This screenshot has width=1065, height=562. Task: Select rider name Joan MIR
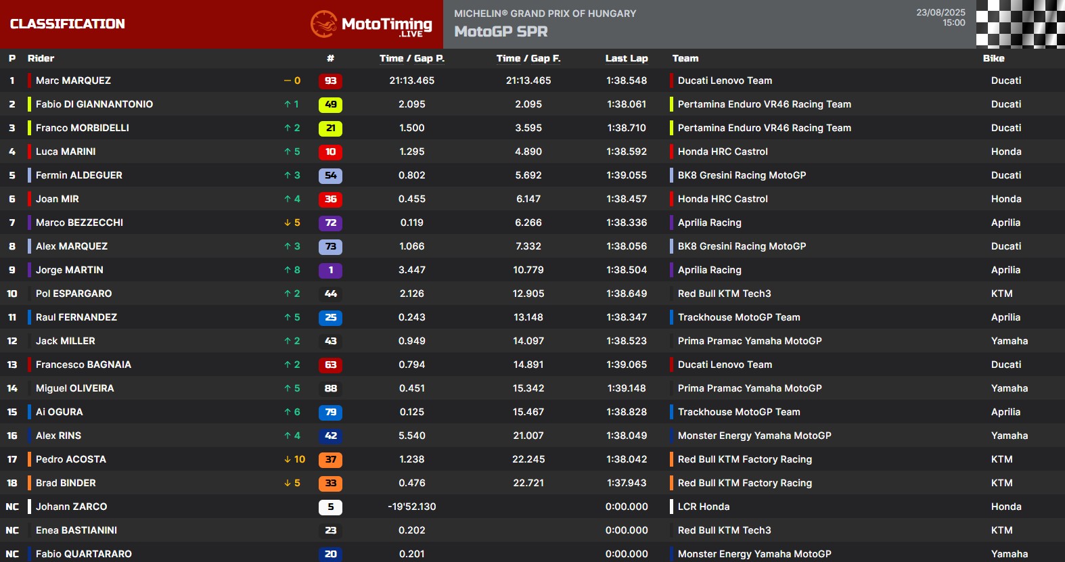click(x=58, y=199)
